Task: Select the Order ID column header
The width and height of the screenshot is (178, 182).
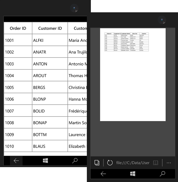Action: 18,28
